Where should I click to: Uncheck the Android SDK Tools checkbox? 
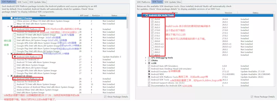coord(149,80)
